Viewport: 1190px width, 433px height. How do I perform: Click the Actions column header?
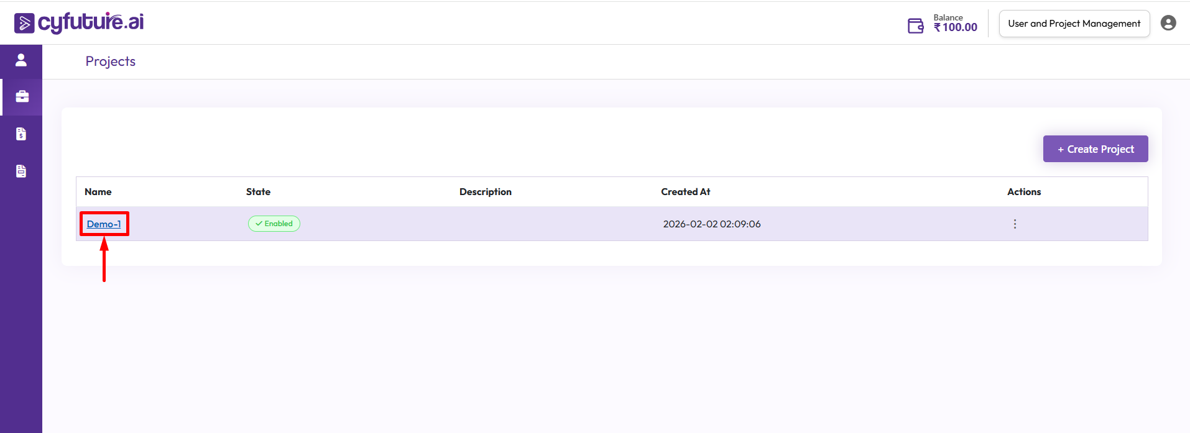pyautogui.click(x=1023, y=192)
